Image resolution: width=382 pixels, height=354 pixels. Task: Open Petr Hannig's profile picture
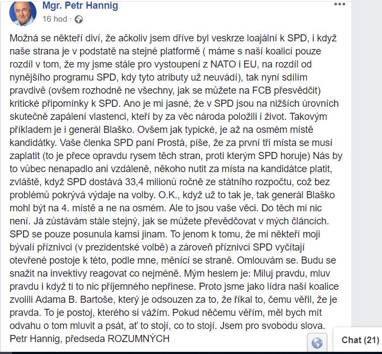tap(23, 13)
